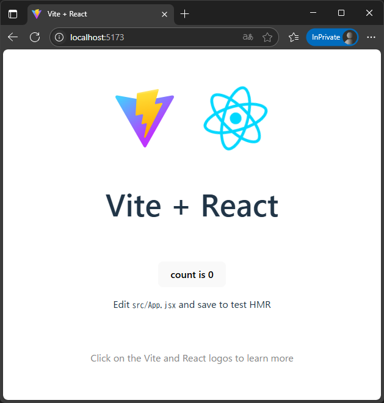
Task: Reload the localhost page
Action: (35, 37)
